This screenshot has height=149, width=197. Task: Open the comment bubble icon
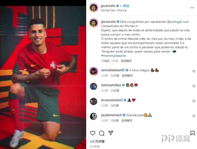point(102,133)
